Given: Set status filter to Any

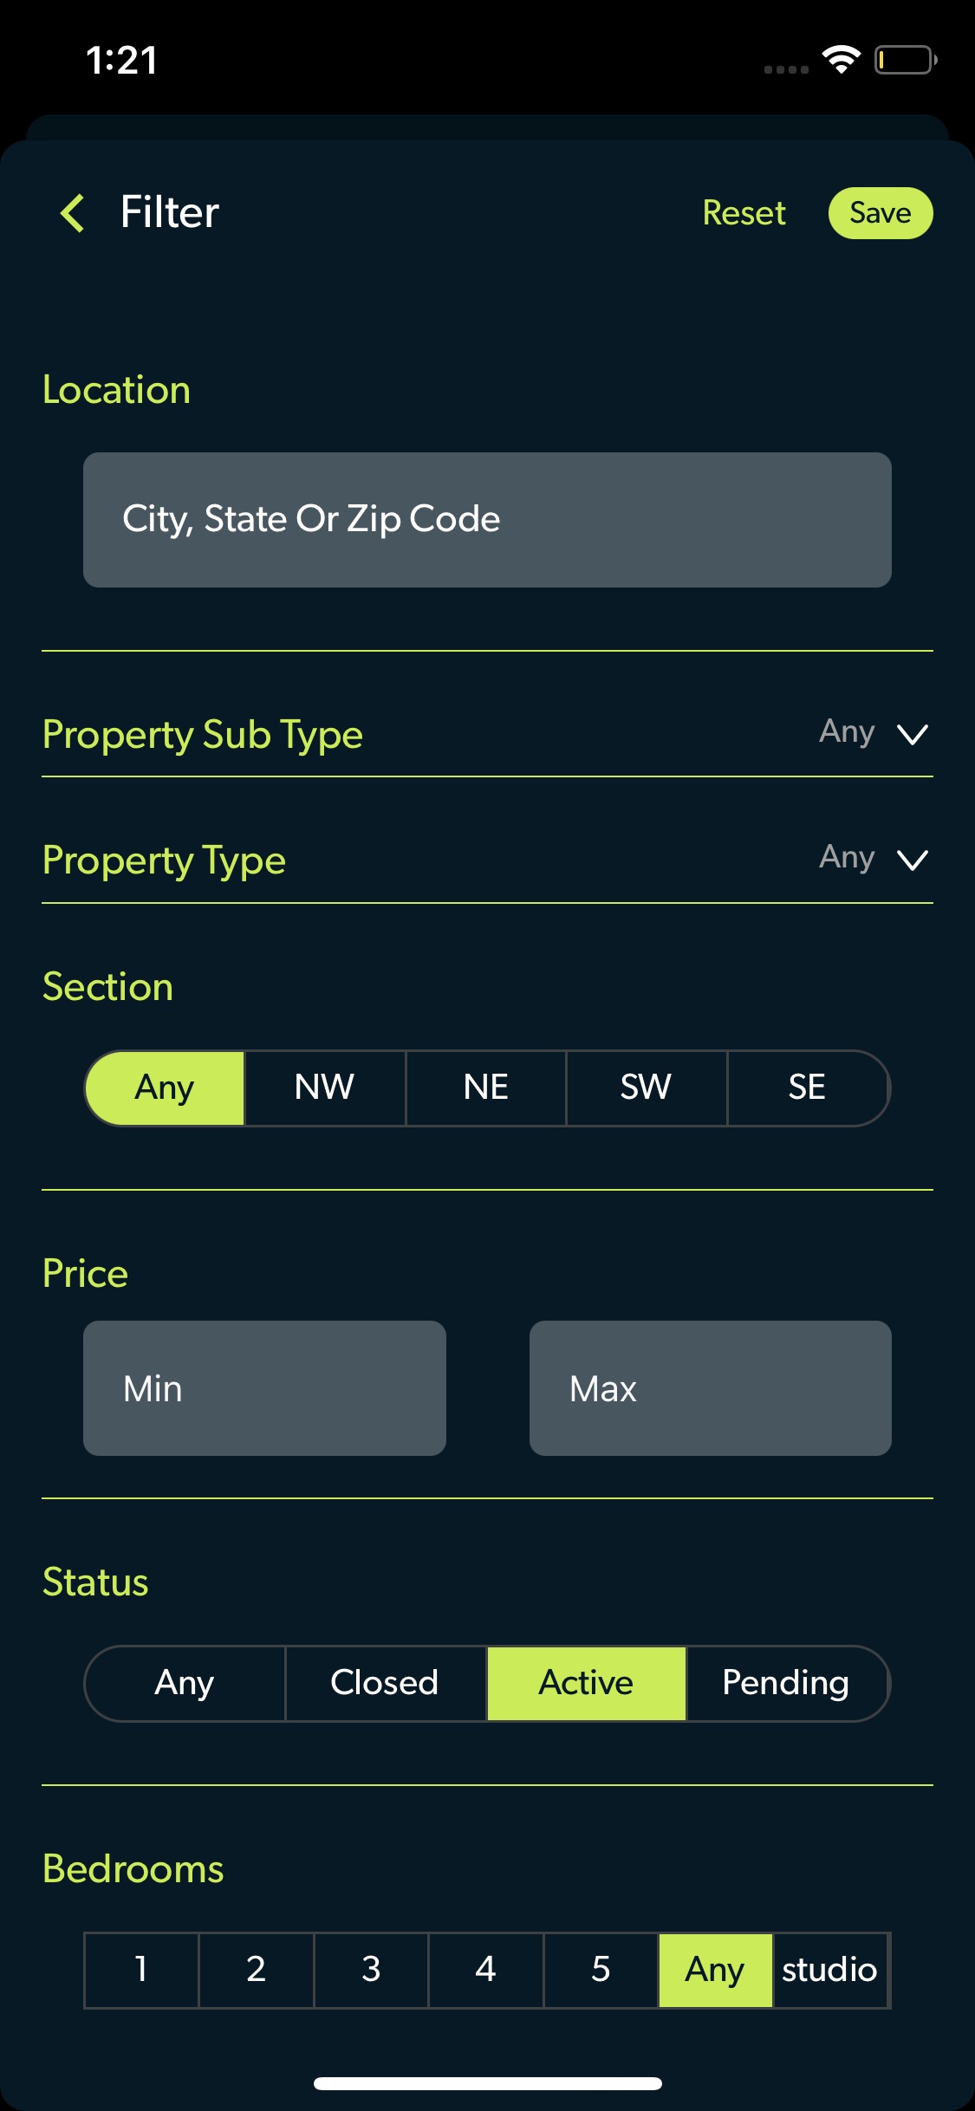Looking at the screenshot, I should click(185, 1683).
